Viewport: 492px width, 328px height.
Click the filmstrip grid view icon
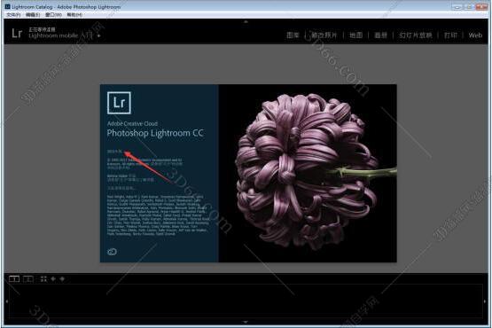point(43,278)
